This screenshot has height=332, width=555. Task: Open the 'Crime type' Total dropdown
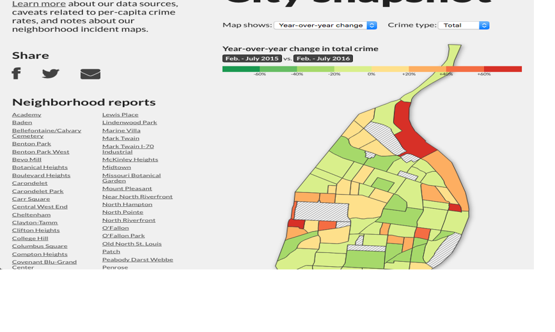pyautogui.click(x=464, y=26)
